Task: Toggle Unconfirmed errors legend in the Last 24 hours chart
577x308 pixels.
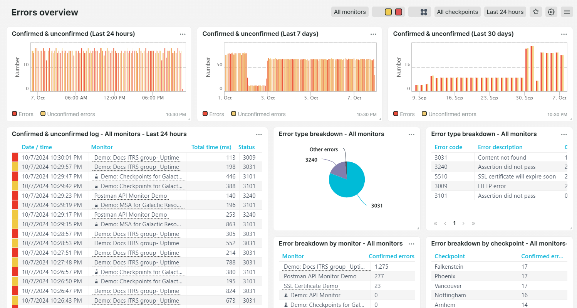Action: 68,114
